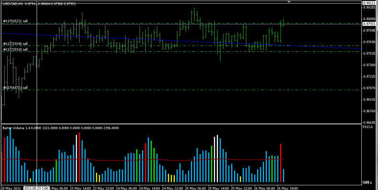Click the current price label 0.97931
The width and height of the screenshot is (378, 190).
pos(369,24)
